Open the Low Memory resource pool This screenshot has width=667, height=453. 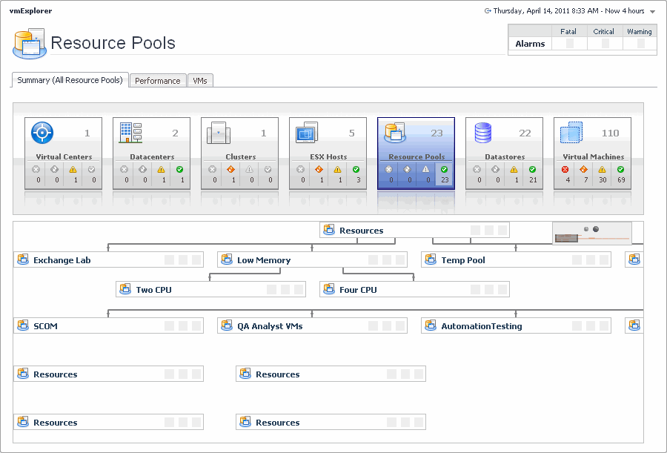(x=263, y=260)
